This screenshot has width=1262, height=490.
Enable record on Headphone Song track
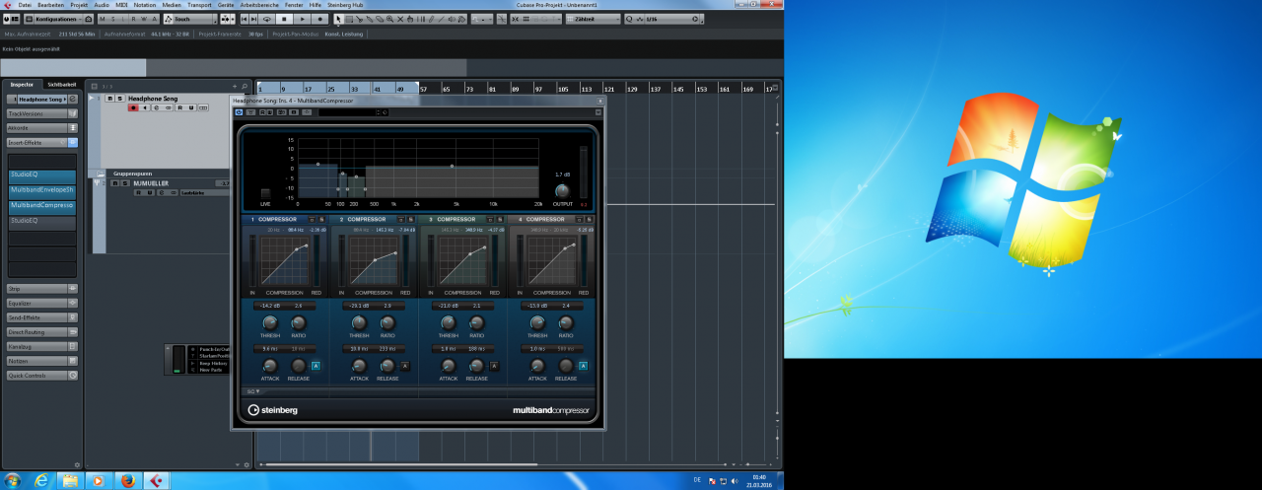tap(133, 107)
